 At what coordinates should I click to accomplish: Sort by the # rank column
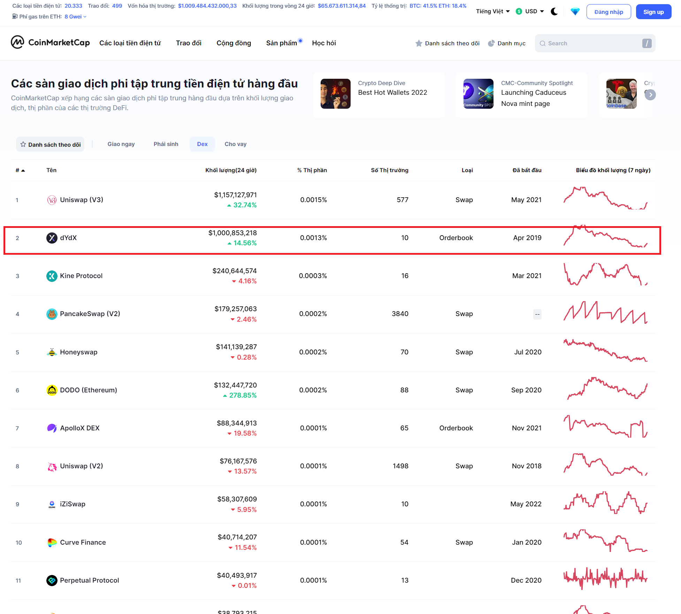(20, 170)
